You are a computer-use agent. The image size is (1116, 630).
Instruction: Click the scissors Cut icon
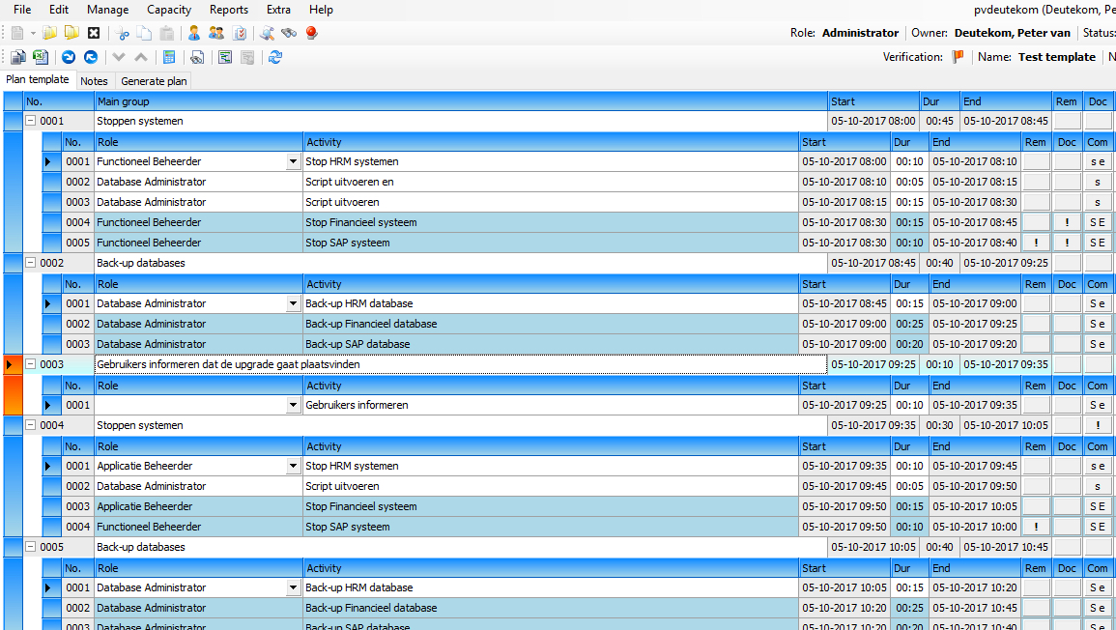point(123,33)
